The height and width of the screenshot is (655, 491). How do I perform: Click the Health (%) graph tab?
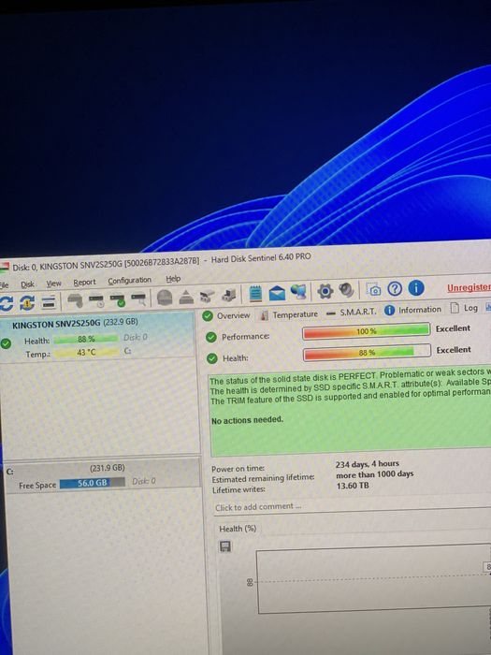click(x=238, y=529)
